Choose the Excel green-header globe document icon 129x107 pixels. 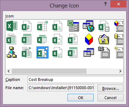pyautogui.click(x=73, y=52)
